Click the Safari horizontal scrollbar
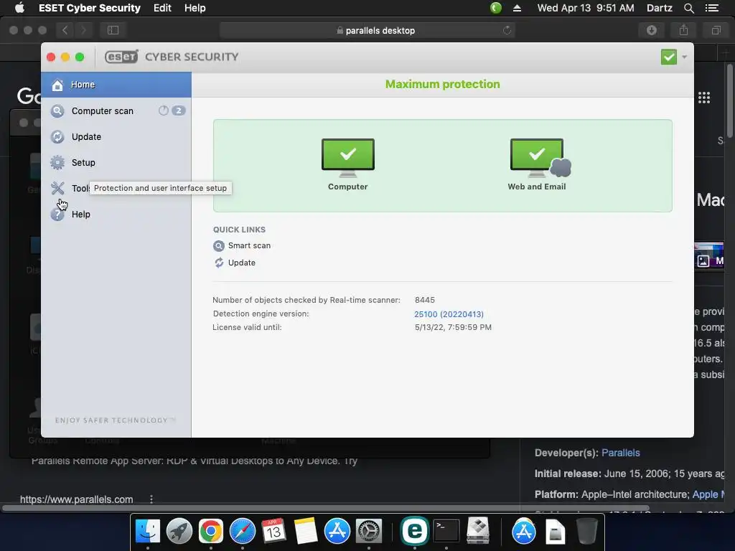735x551 pixels. pos(326,509)
